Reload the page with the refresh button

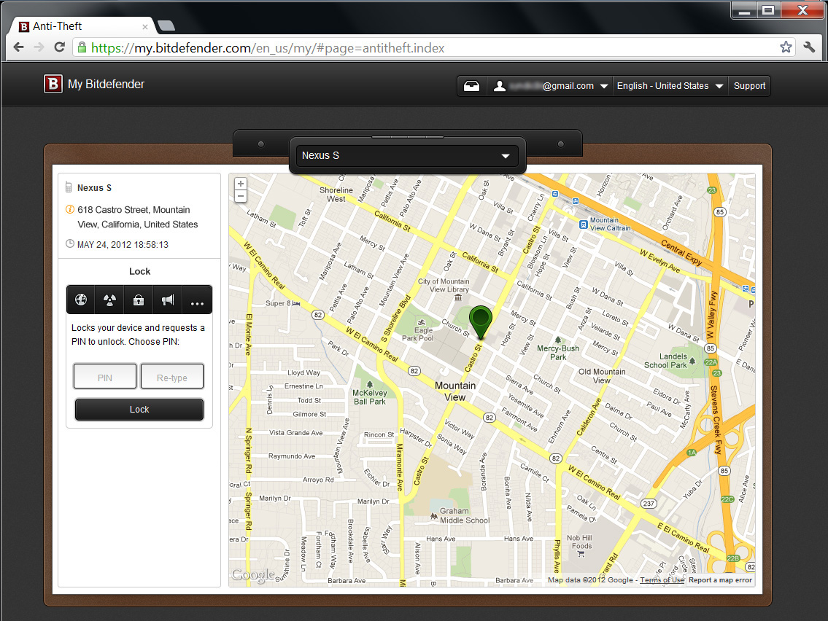(60, 47)
